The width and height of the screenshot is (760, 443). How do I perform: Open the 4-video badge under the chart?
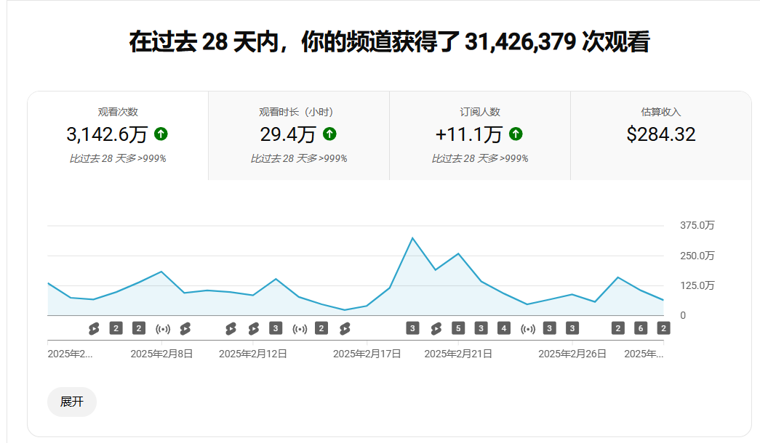click(x=503, y=329)
